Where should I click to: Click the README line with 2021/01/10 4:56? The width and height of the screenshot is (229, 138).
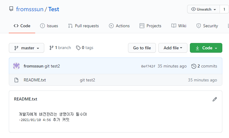pyautogui.click(x=44, y=120)
